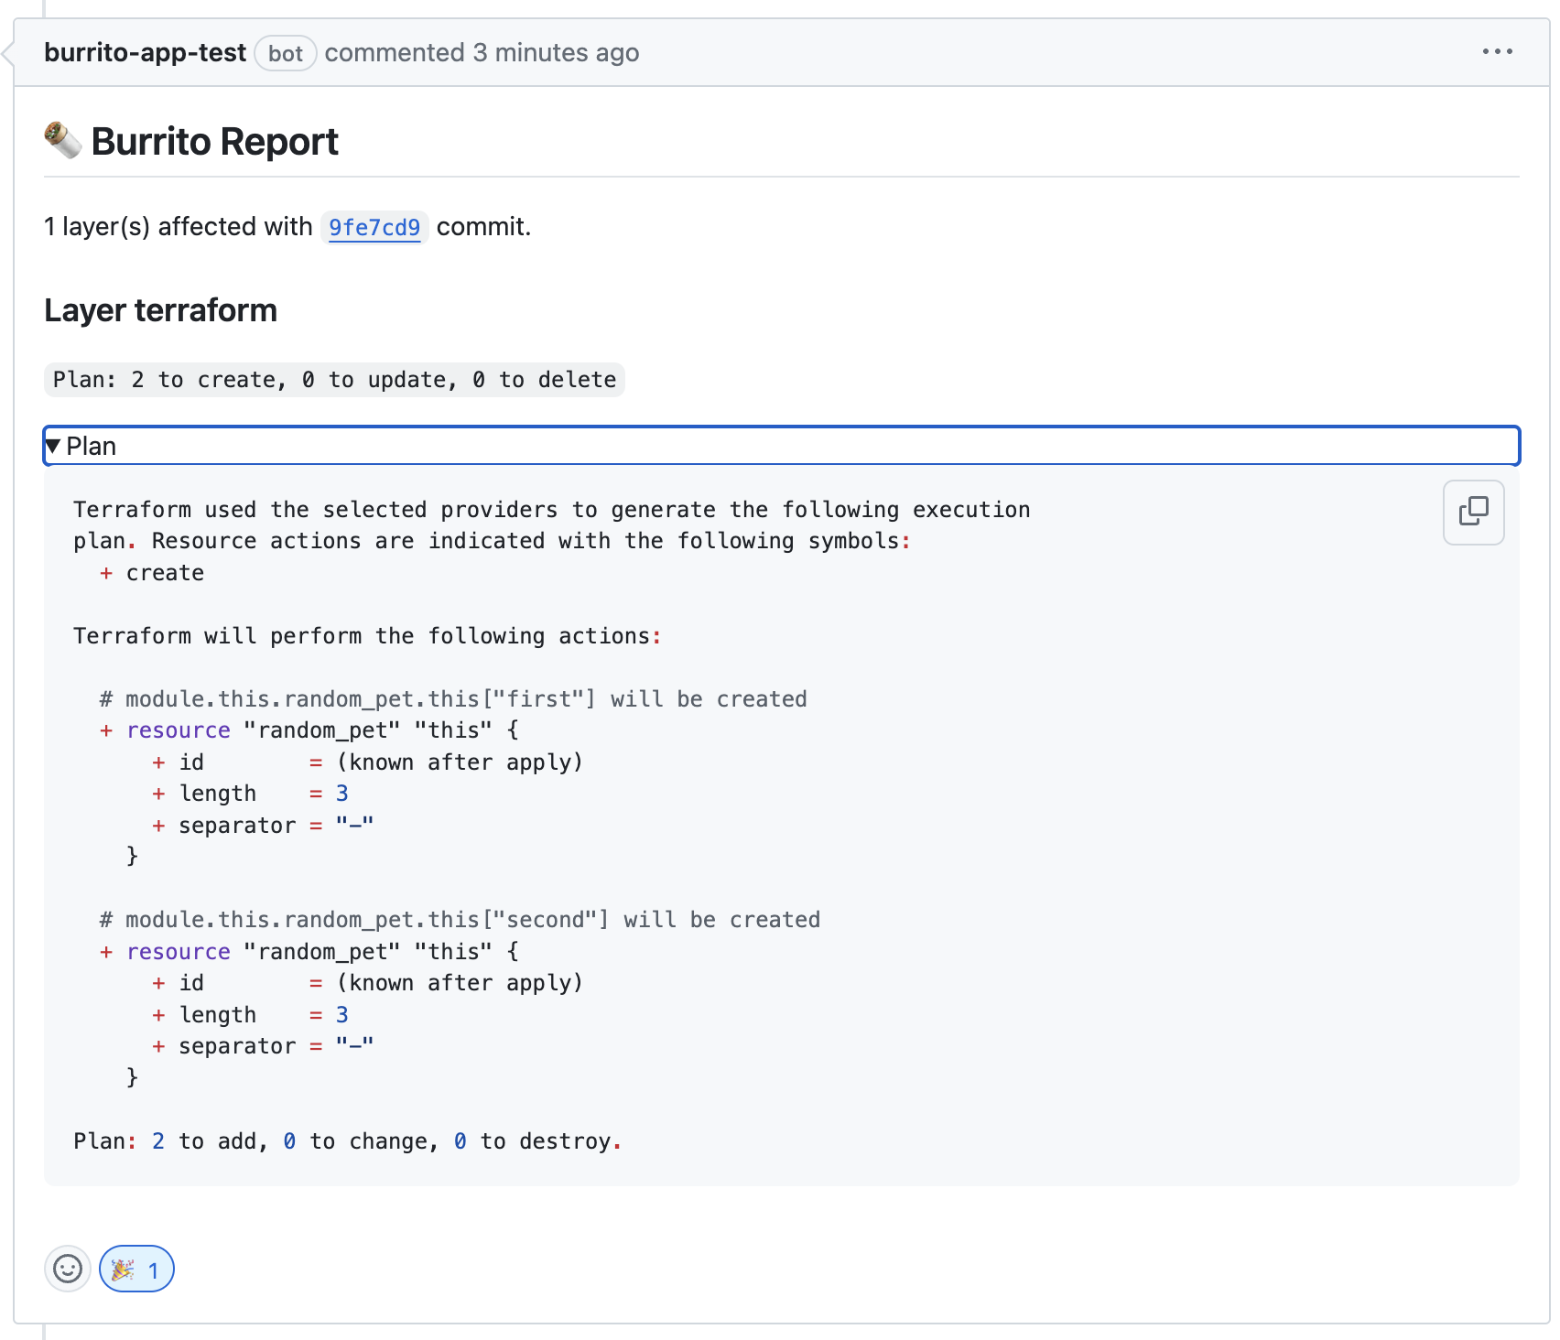Visit the burrito-app-test profile
1560x1340 pixels.
(145, 52)
